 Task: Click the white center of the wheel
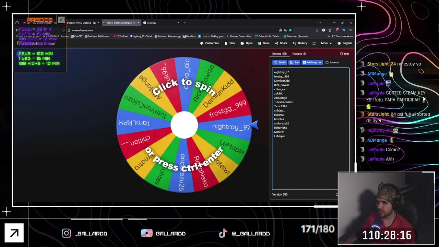184,125
